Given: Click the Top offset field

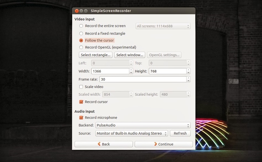Looking at the screenshot, I should [167, 63].
